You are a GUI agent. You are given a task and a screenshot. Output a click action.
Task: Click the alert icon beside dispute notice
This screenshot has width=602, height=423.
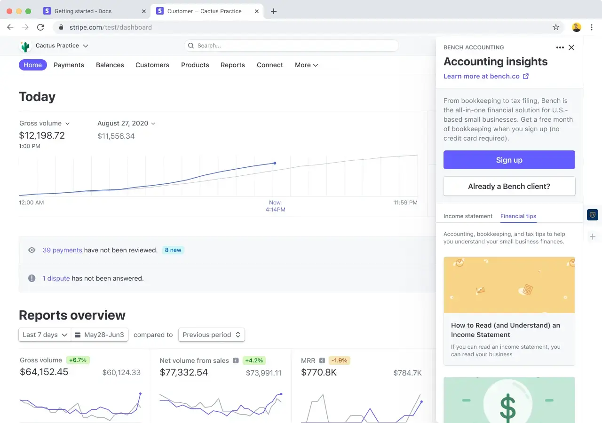[32, 278]
